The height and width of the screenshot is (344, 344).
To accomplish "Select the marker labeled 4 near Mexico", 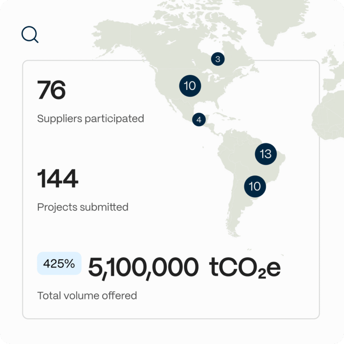I will (199, 120).
